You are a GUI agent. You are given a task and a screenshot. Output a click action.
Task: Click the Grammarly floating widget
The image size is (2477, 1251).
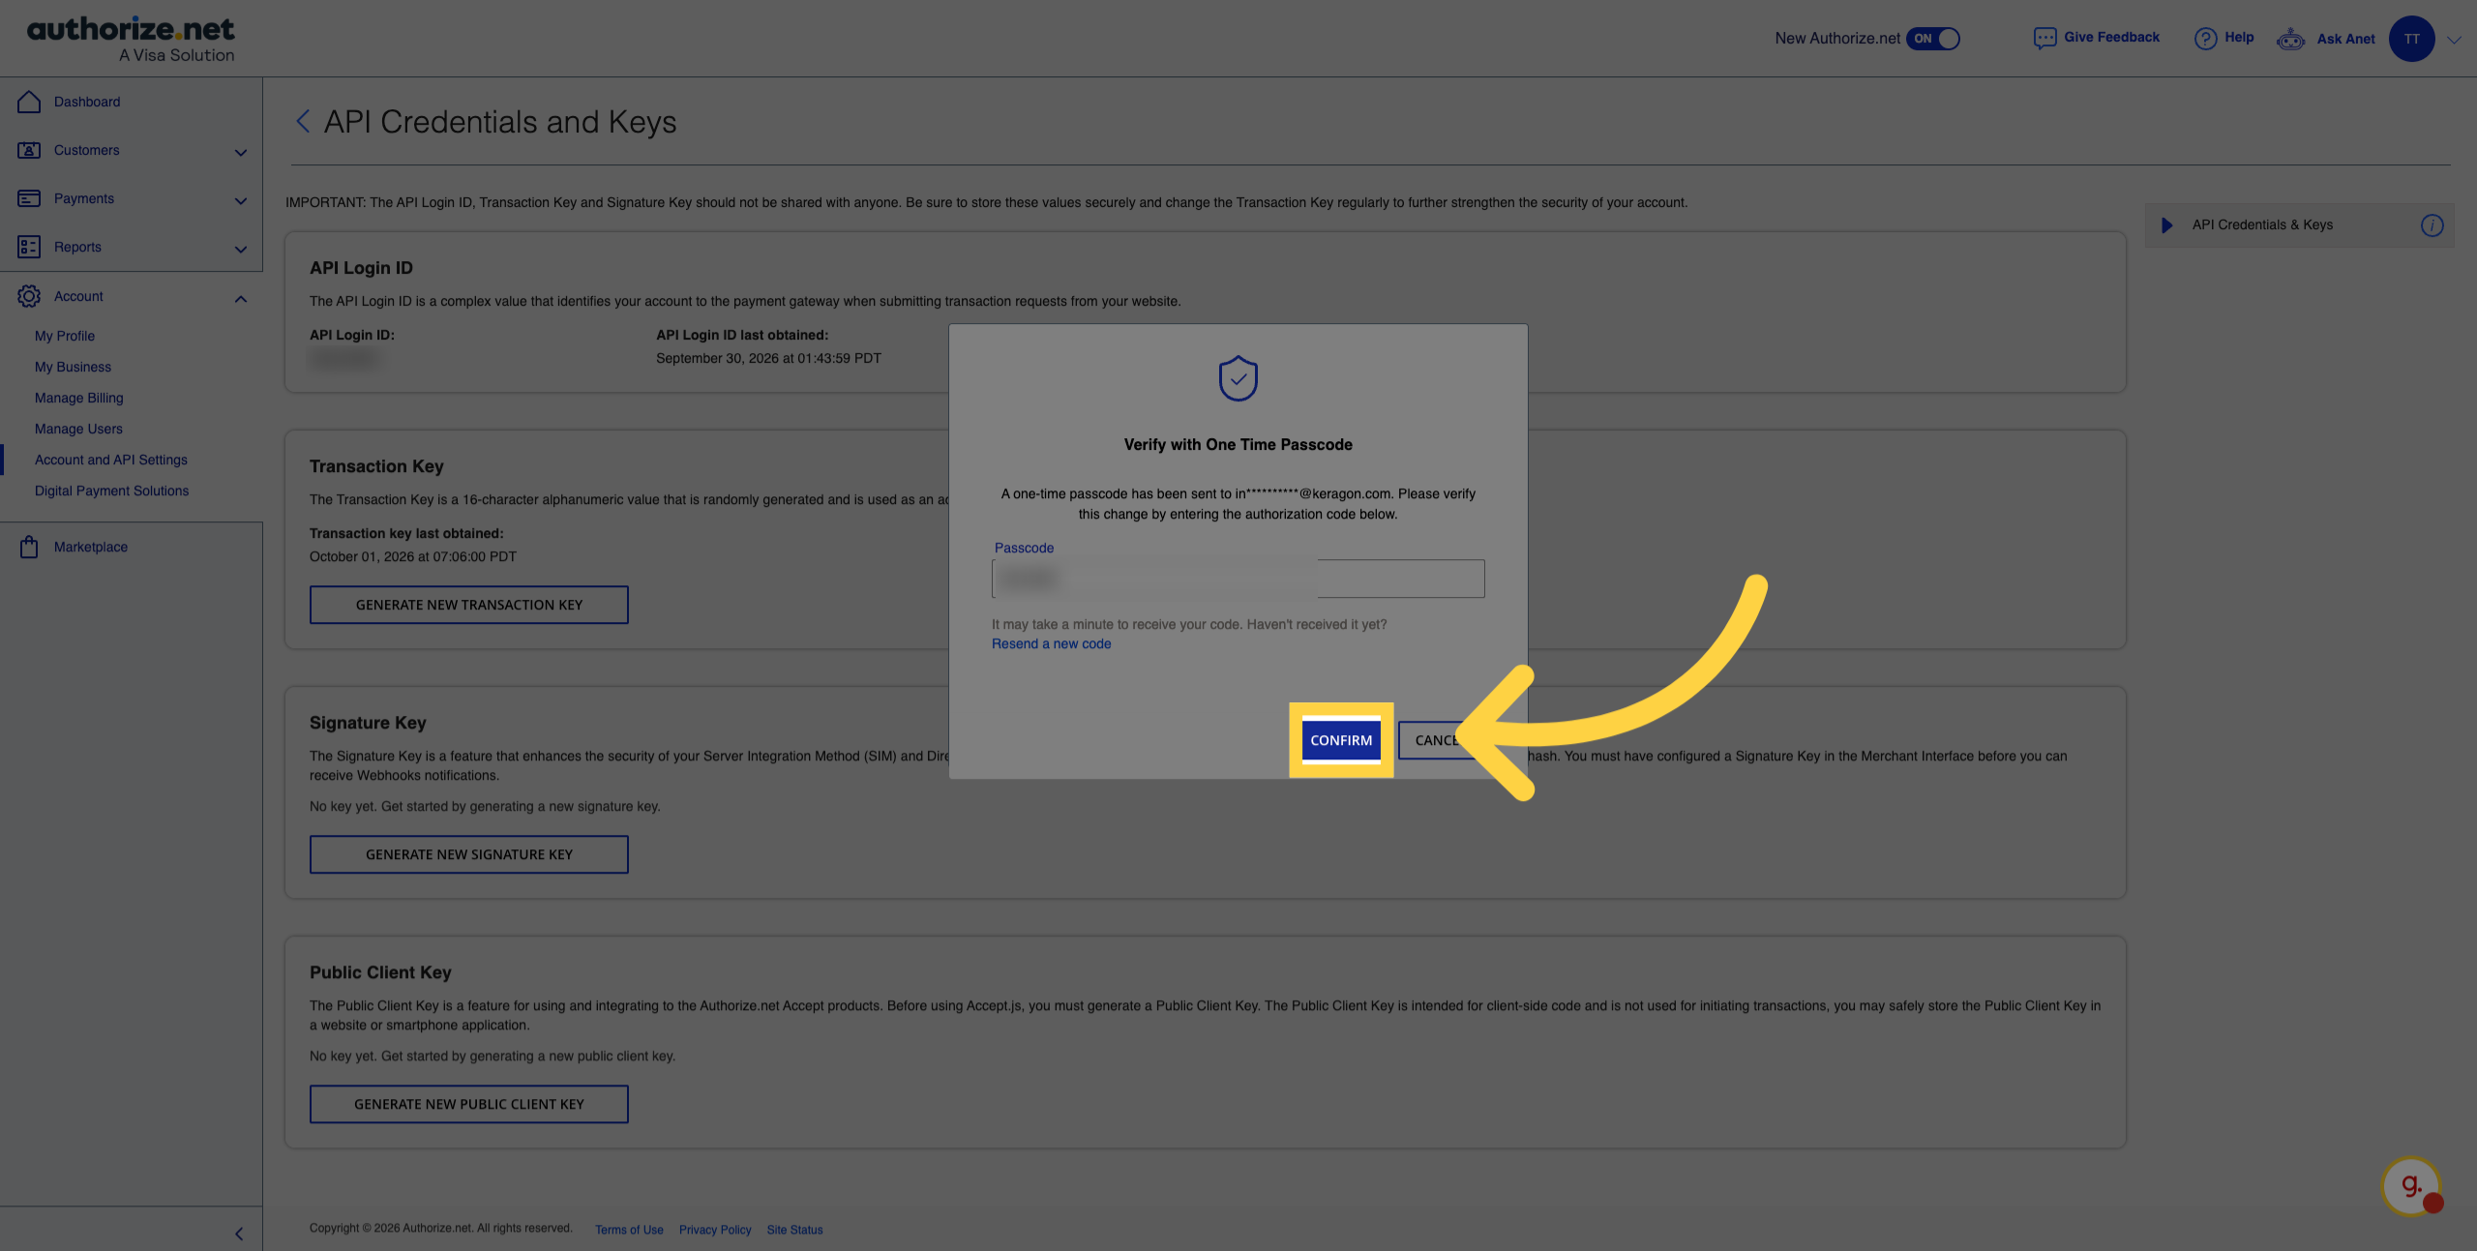coord(2411,1185)
